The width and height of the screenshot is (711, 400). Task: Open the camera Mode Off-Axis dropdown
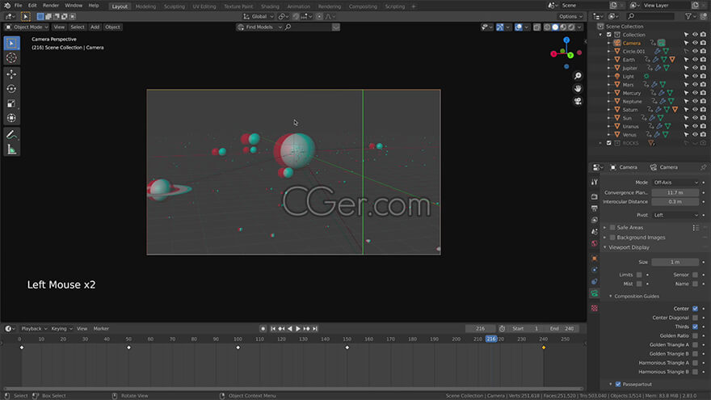click(x=675, y=183)
